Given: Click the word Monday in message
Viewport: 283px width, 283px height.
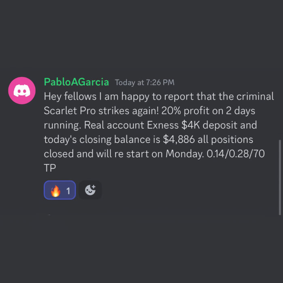Looking at the screenshot, I should [x=185, y=154].
